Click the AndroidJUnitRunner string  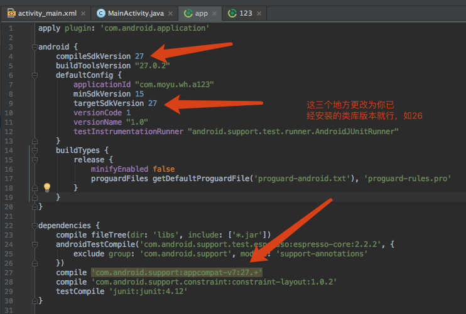pyautogui.click(x=293, y=132)
